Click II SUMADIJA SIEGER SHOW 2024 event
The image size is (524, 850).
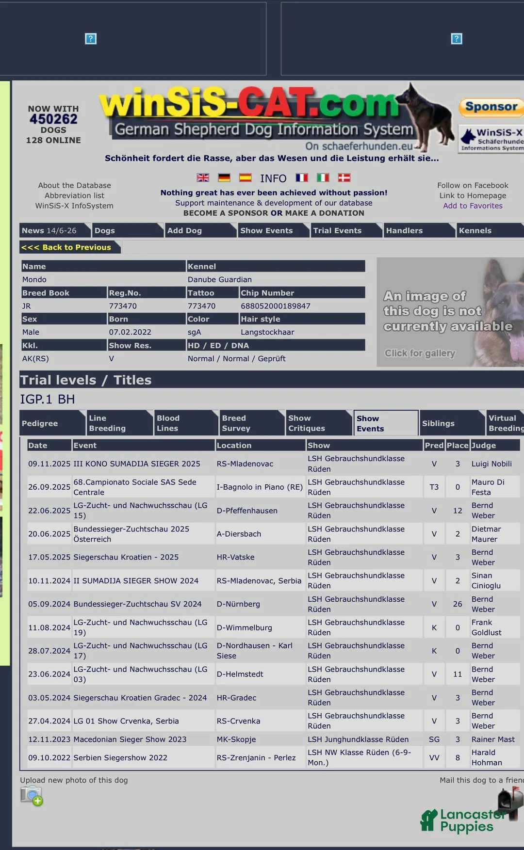pyautogui.click(x=136, y=580)
